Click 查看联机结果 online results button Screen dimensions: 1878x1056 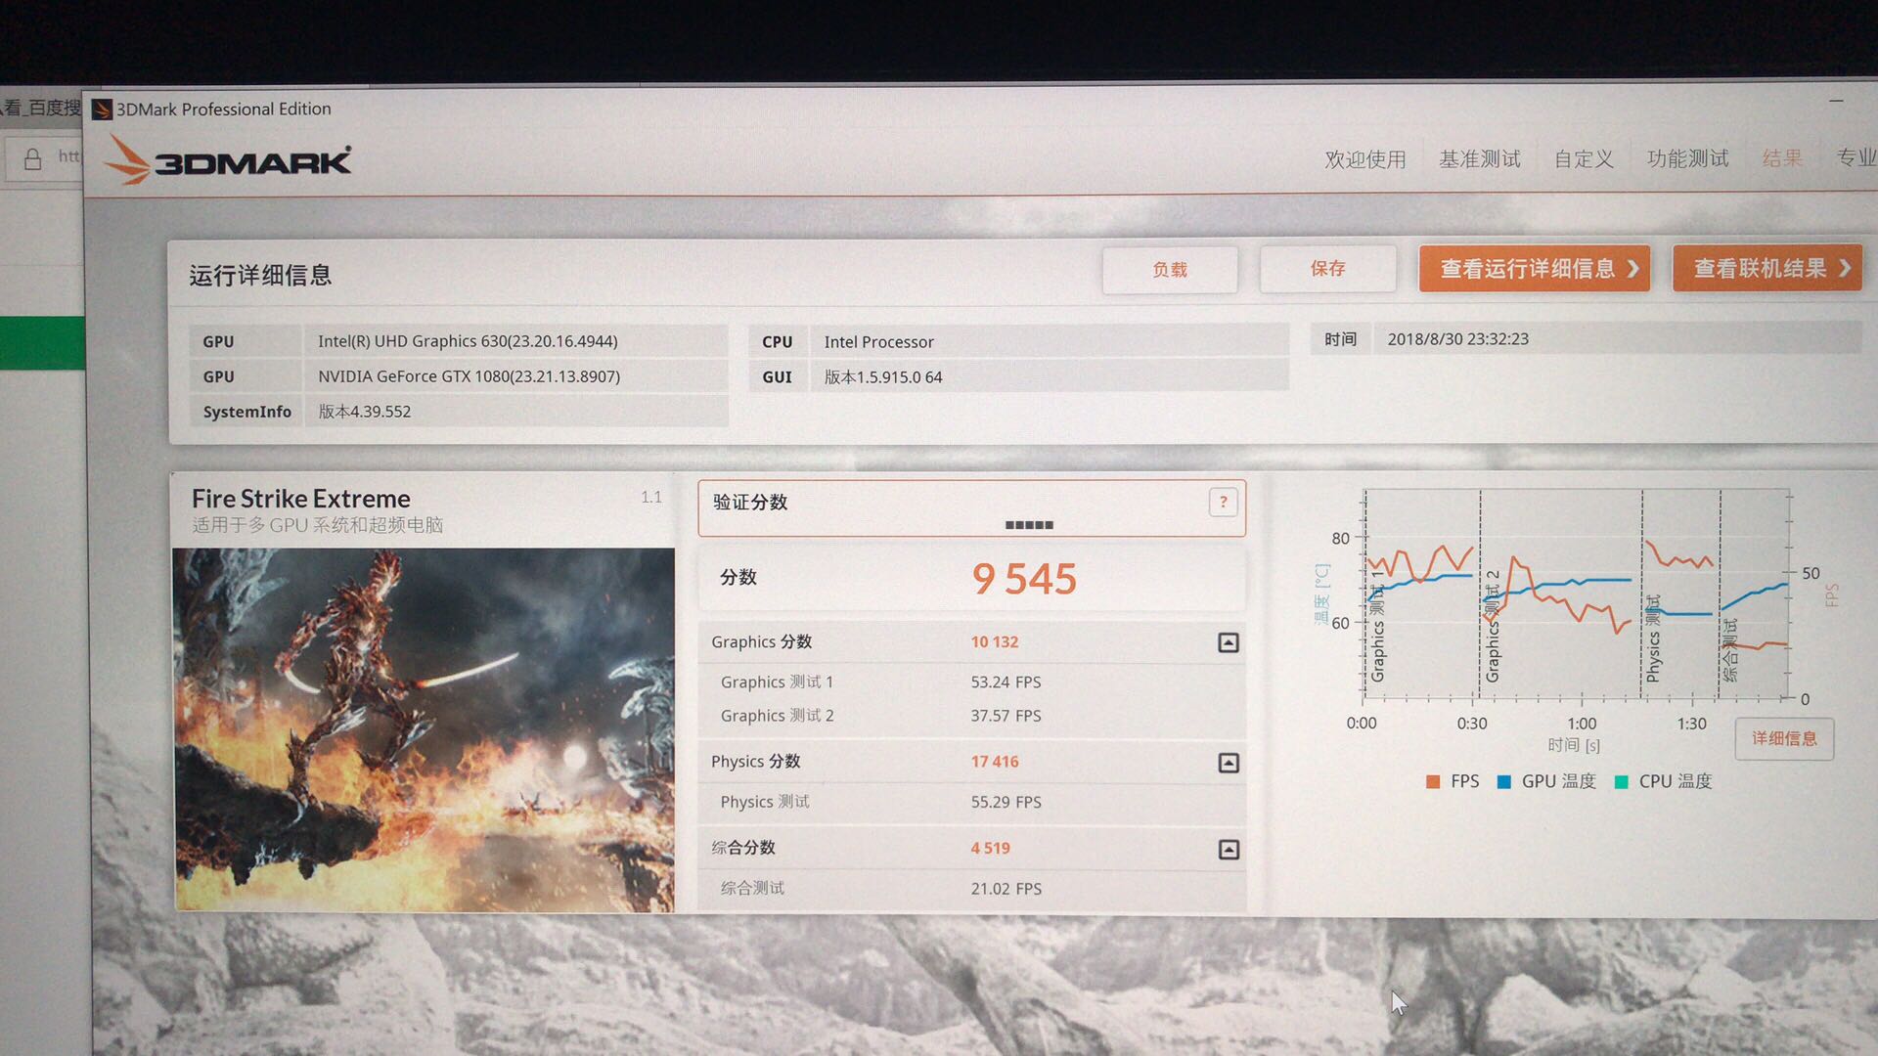coord(1766,268)
